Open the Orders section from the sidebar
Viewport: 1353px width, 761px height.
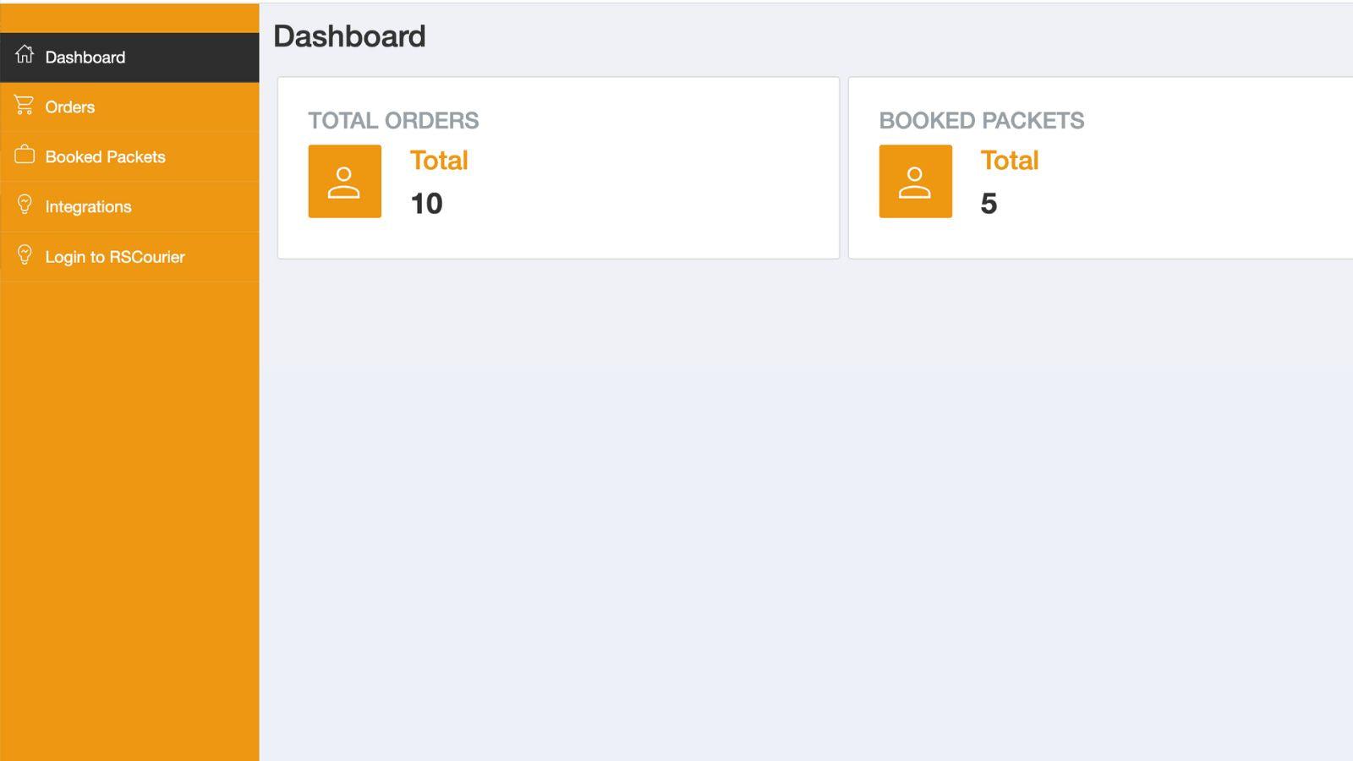coord(70,107)
